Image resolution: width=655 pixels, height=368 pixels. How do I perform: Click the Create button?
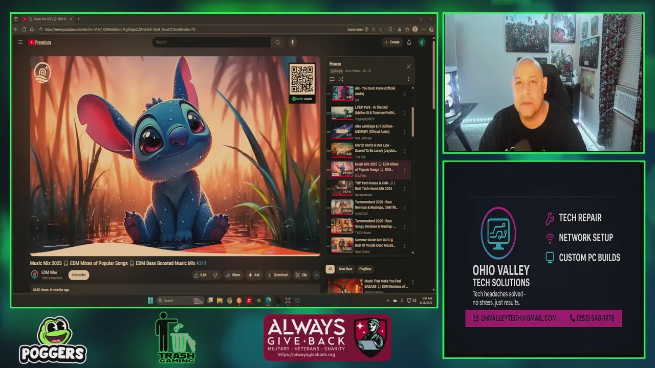click(392, 42)
